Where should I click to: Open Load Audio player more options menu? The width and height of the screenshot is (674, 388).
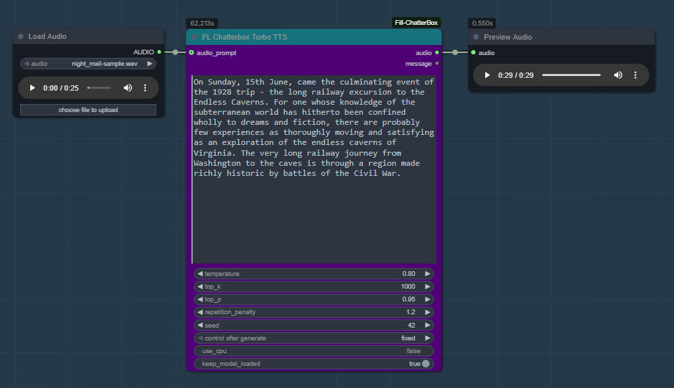(x=145, y=88)
